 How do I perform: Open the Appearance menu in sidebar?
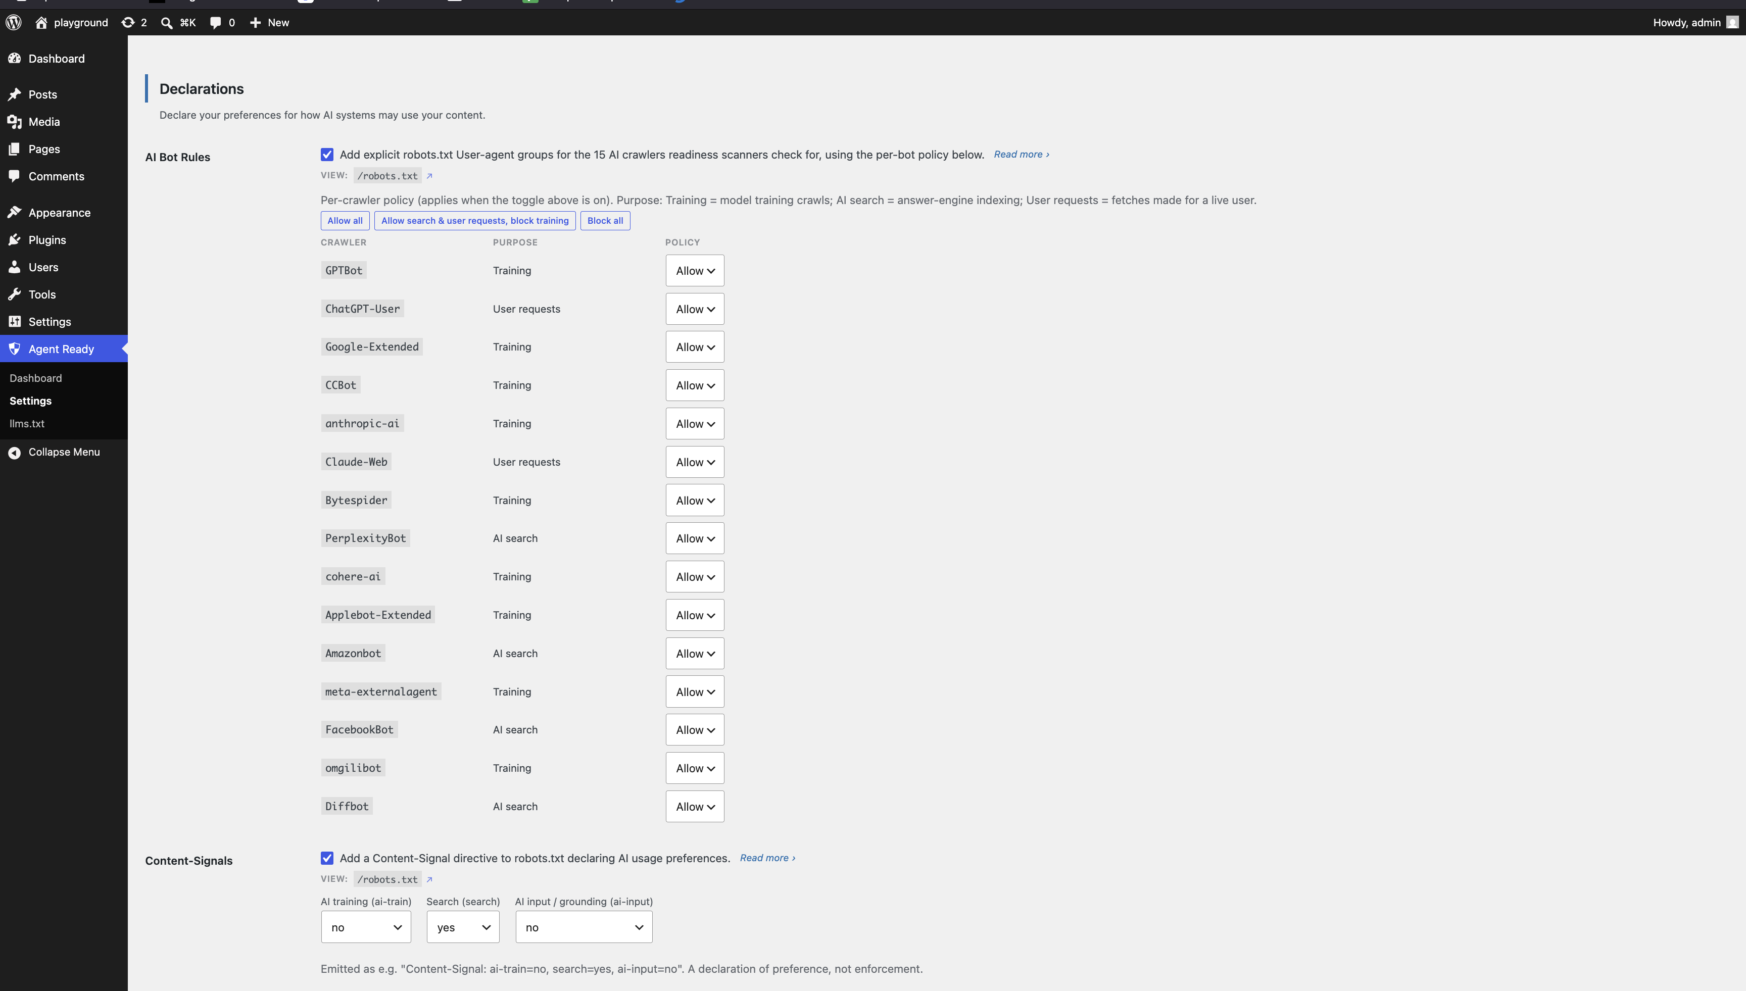(x=64, y=212)
